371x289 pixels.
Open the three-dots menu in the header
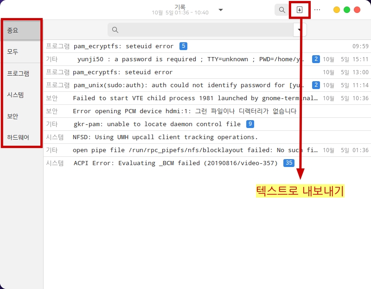pos(317,10)
